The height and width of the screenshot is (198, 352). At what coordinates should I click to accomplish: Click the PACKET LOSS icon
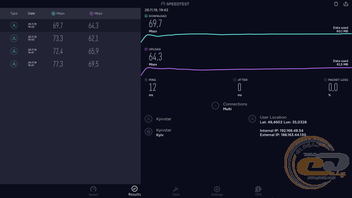click(326, 80)
